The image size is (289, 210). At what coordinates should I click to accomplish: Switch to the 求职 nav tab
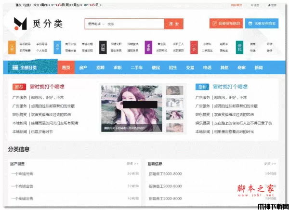118,67
